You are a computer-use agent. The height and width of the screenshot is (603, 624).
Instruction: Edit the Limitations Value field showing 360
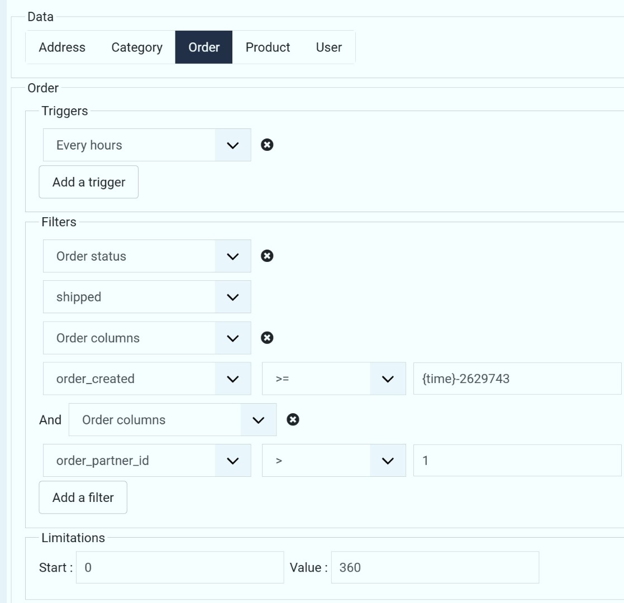[x=435, y=568]
